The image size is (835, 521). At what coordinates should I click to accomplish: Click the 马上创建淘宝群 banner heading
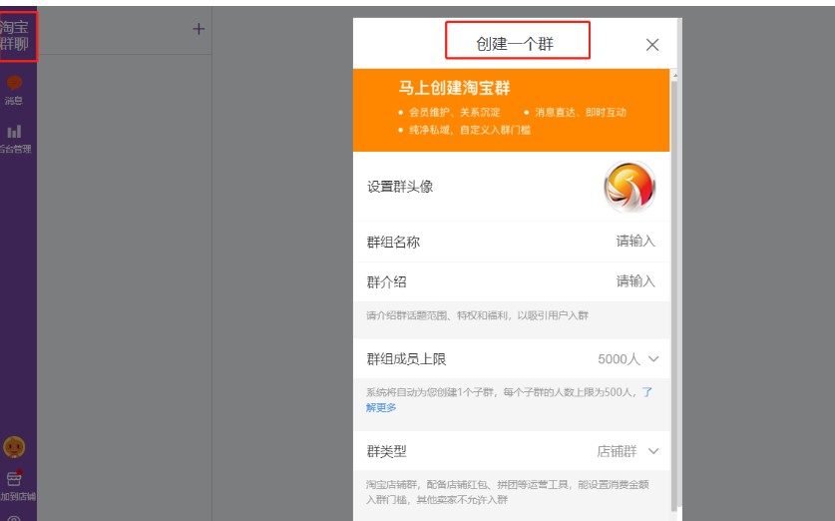point(454,88)
